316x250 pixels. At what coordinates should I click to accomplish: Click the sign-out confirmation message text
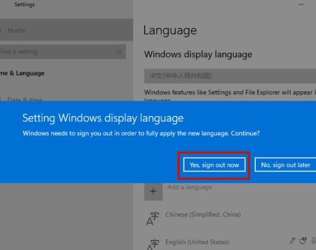pyautogui.click(x=141, y=133)
